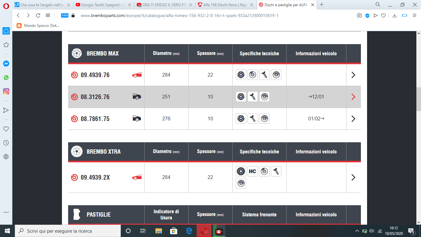Click the Windows taskbar search box
421x237 pixels.
click(x=68, y=231)
